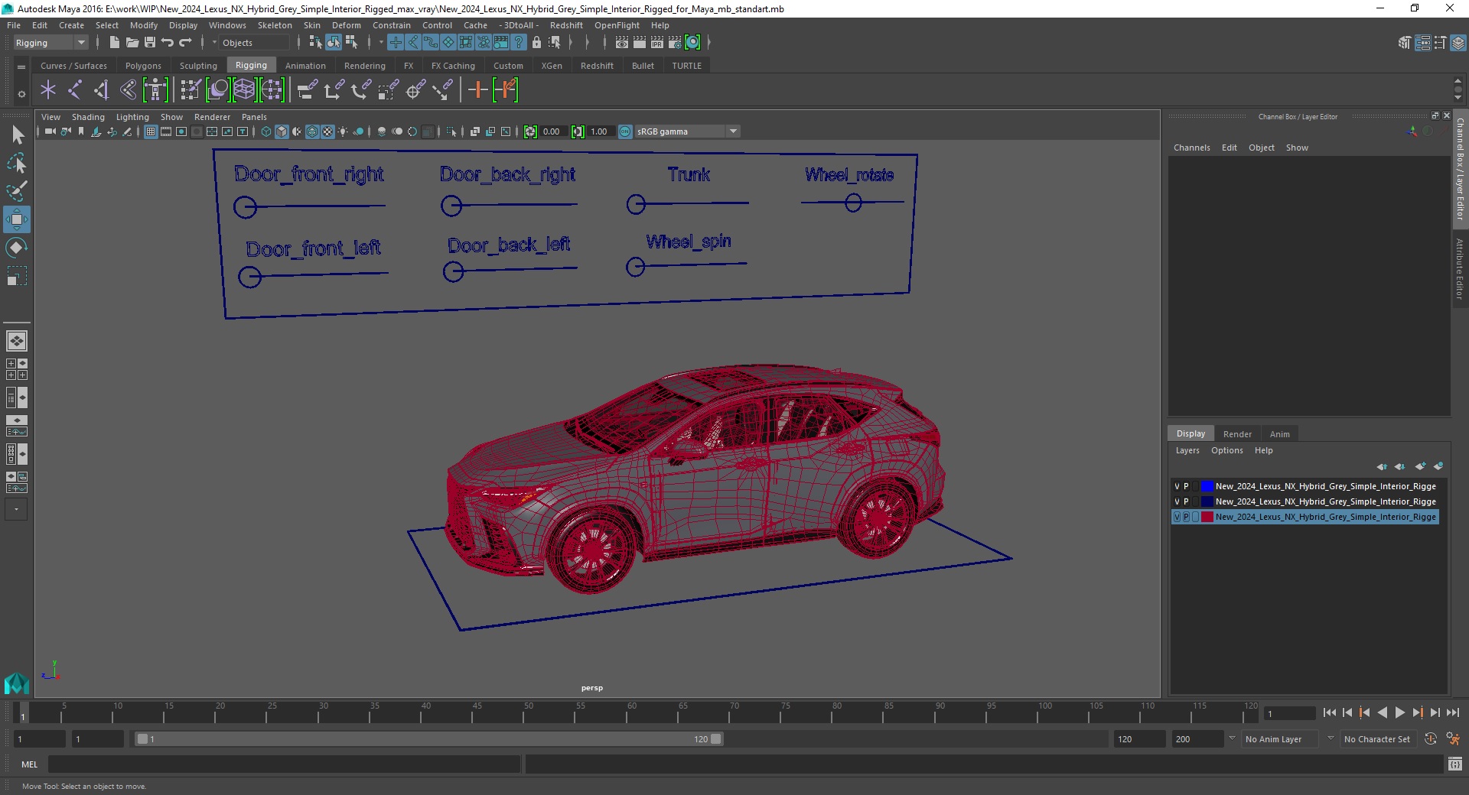Open the Deform menu
The width and height of the screenshot is (1469, 795).
click(346, 25)
